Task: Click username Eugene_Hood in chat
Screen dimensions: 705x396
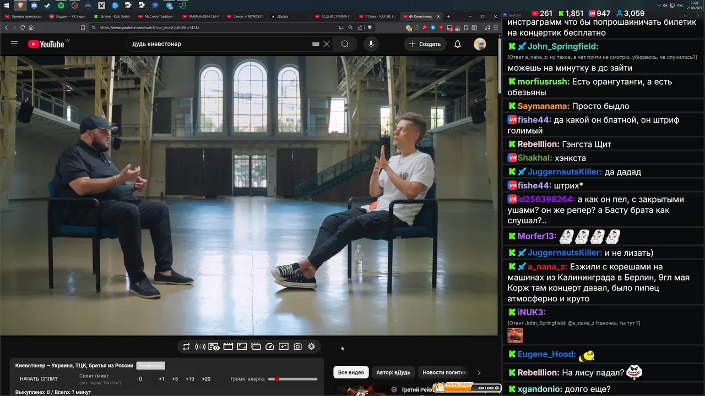Action: point(547,355)
